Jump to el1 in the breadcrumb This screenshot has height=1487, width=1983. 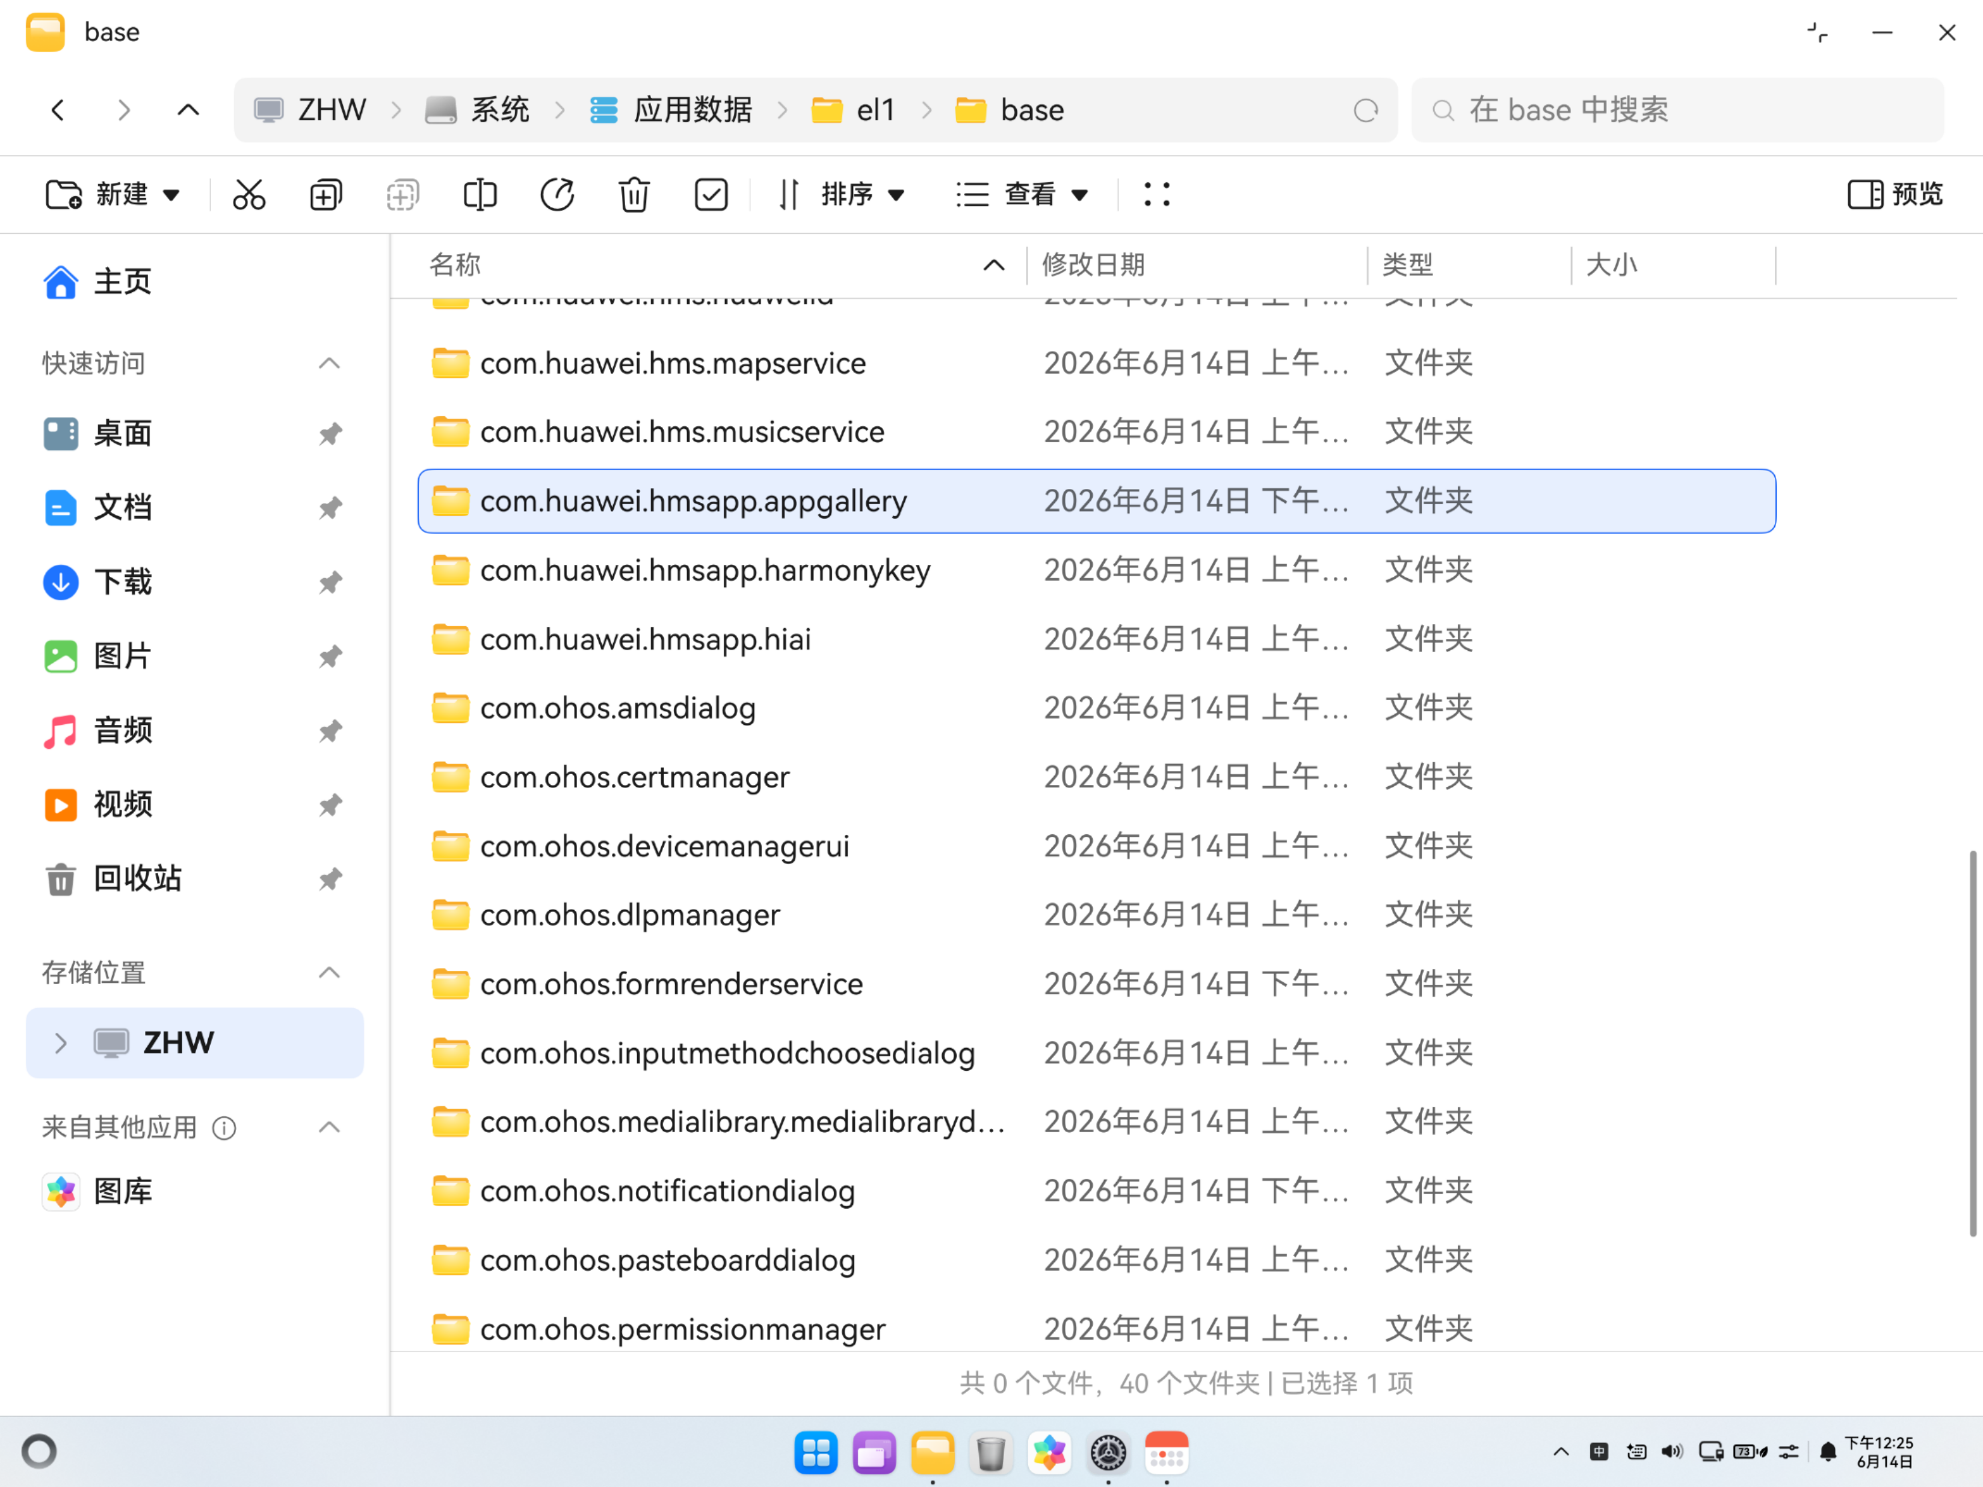point(853,110)
